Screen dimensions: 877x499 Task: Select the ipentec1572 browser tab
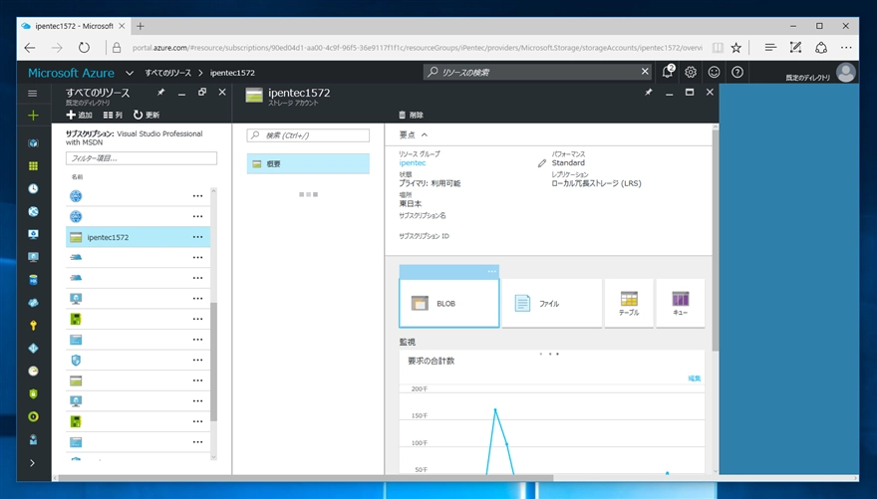pyautogui.click(x=73, y=26)
